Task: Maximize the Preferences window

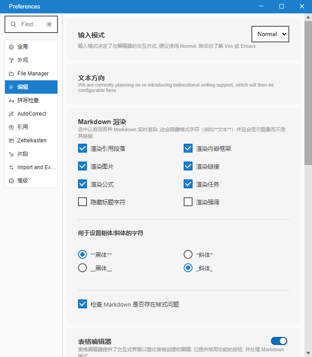Action: [x=282, y=6]
